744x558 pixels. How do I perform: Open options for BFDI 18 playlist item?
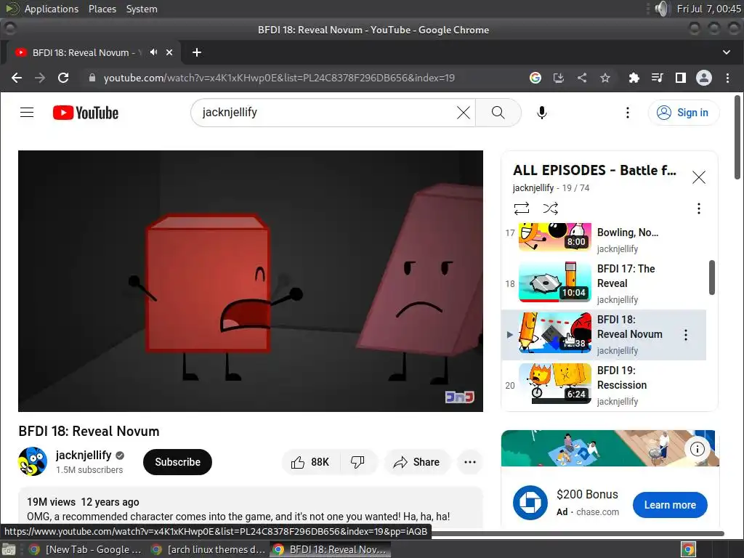tap(686, 335)
